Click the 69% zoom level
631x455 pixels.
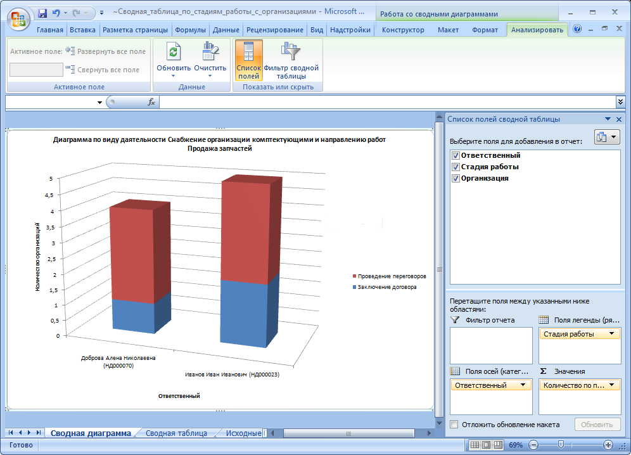(516, 445)
